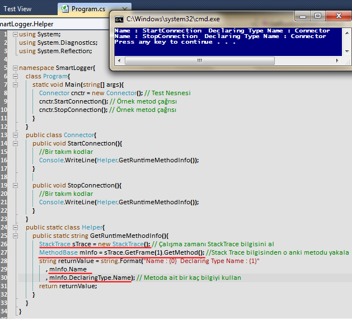This screenshot has width=352, height=319.
Task: Minimize the cmd.exe console window
Action: click(304, 16)
